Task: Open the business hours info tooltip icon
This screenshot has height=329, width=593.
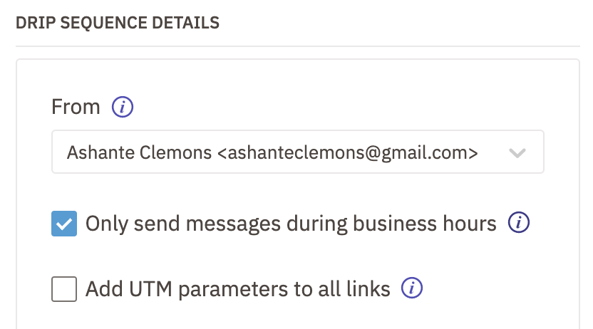Action: pyautogui.click(x=518, y=222)
